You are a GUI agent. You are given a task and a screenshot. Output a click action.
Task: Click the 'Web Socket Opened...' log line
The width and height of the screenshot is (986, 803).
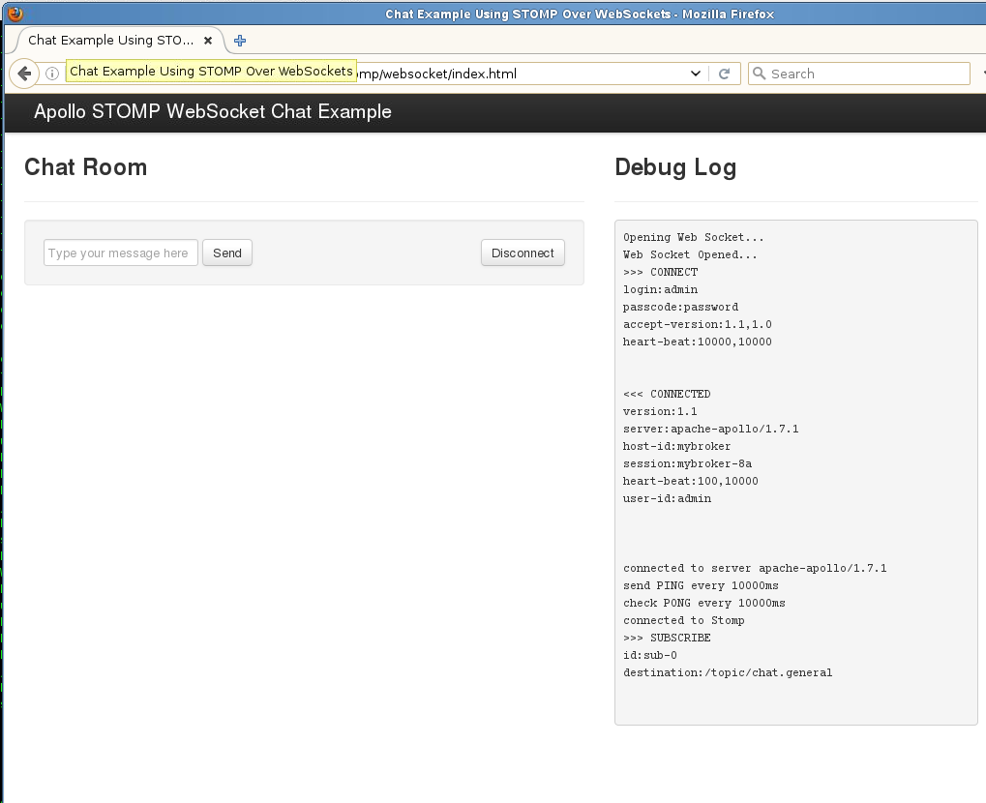(690, 254)
